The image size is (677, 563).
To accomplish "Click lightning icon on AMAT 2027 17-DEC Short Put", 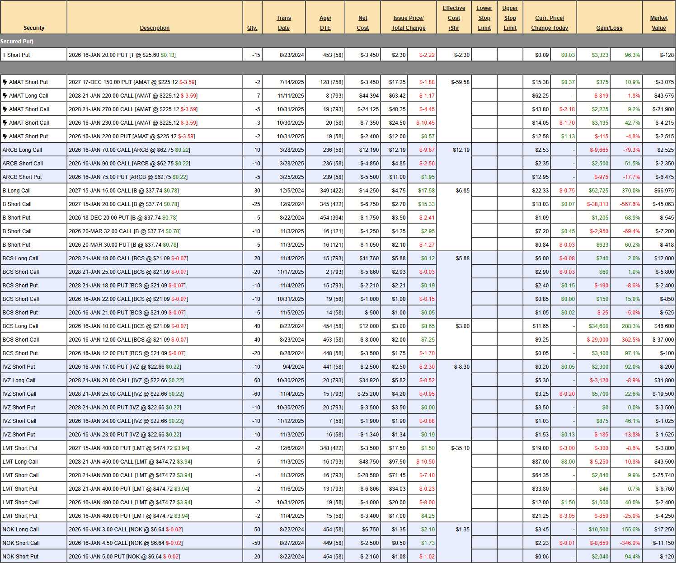I will [5, 82].
